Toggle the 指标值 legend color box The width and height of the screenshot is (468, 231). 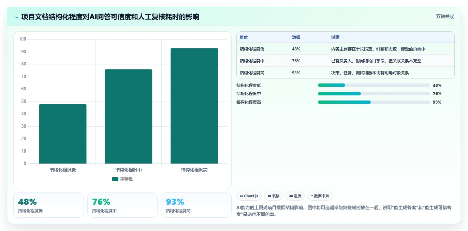[x=115, y=179]
